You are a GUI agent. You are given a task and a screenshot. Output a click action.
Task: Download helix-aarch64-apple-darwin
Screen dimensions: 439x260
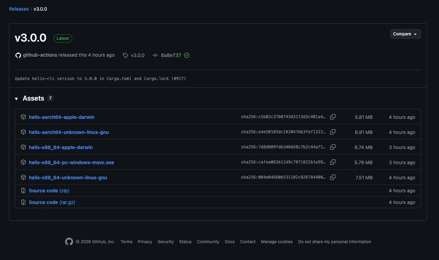point(62,117)
